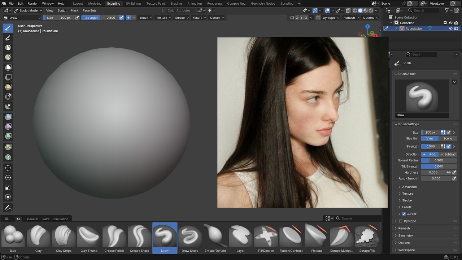Switch to the Modeling workspace tab

tap(95, 3)
